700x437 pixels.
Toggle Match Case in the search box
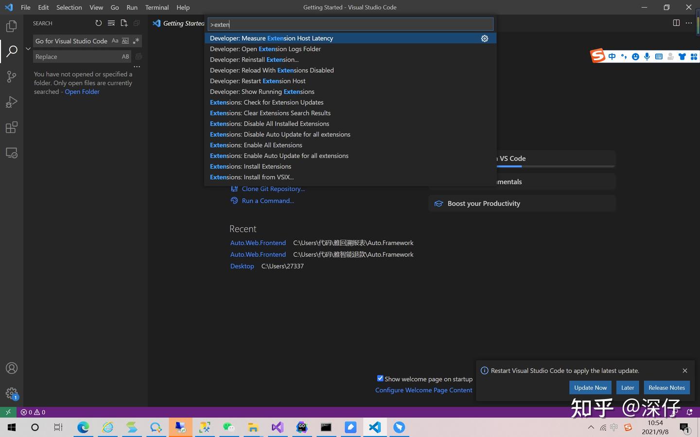(x=115, y=41)
